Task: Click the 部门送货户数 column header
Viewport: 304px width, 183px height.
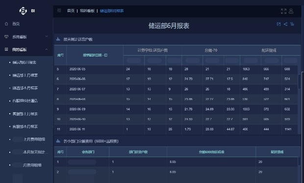Action: point(138,152)
